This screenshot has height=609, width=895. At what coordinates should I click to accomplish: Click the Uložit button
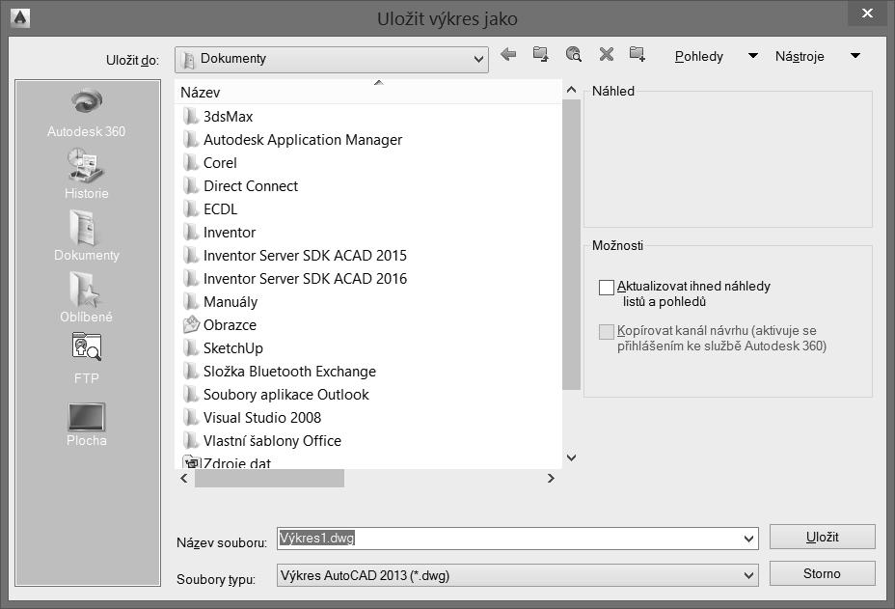(822, 537)
